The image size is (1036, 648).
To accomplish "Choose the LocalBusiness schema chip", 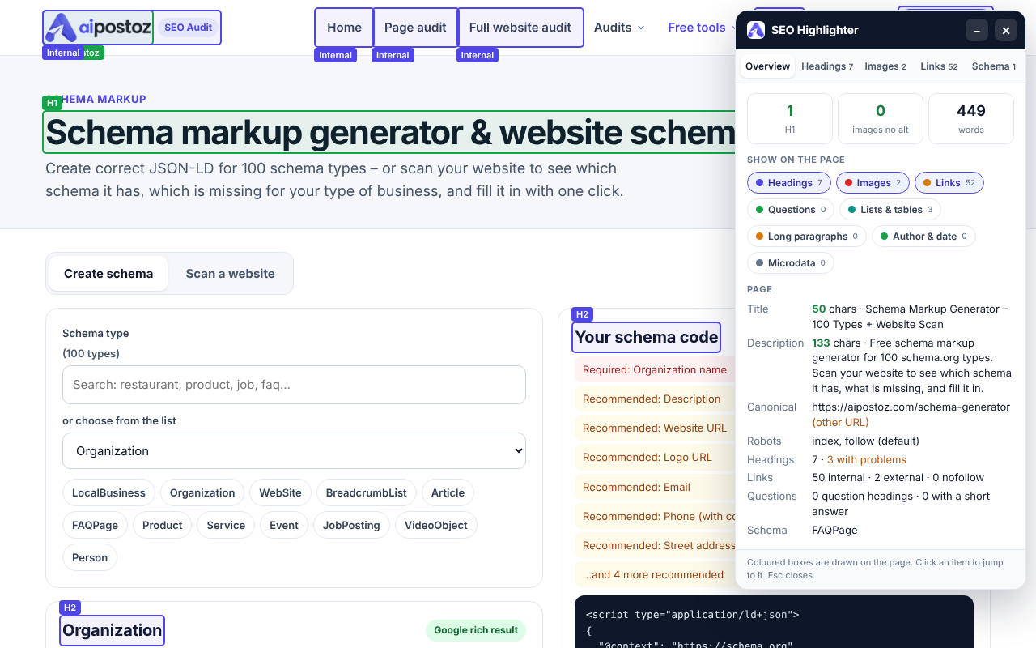I will [108, 492].
